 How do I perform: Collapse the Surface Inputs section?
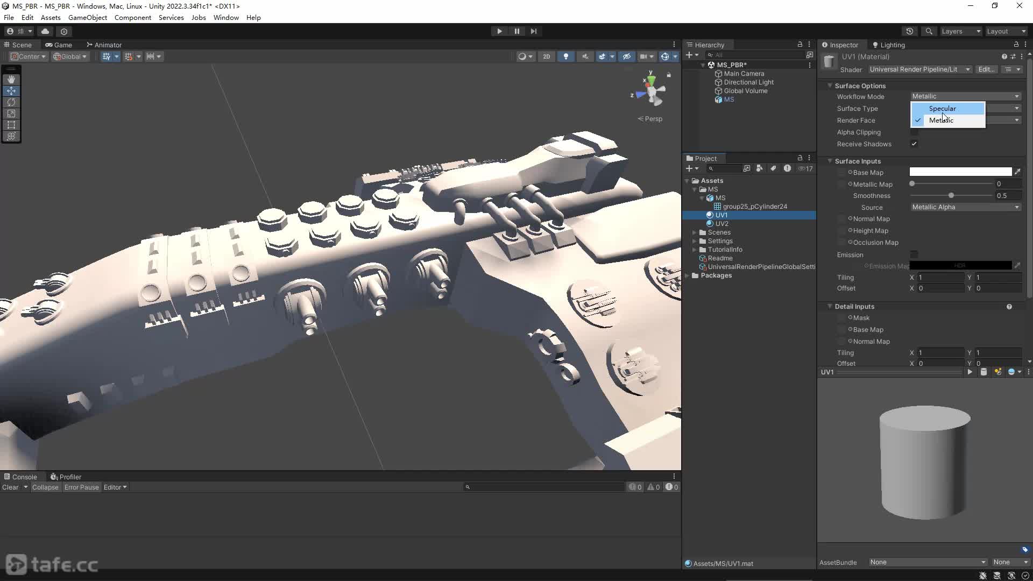coord(830,161)
